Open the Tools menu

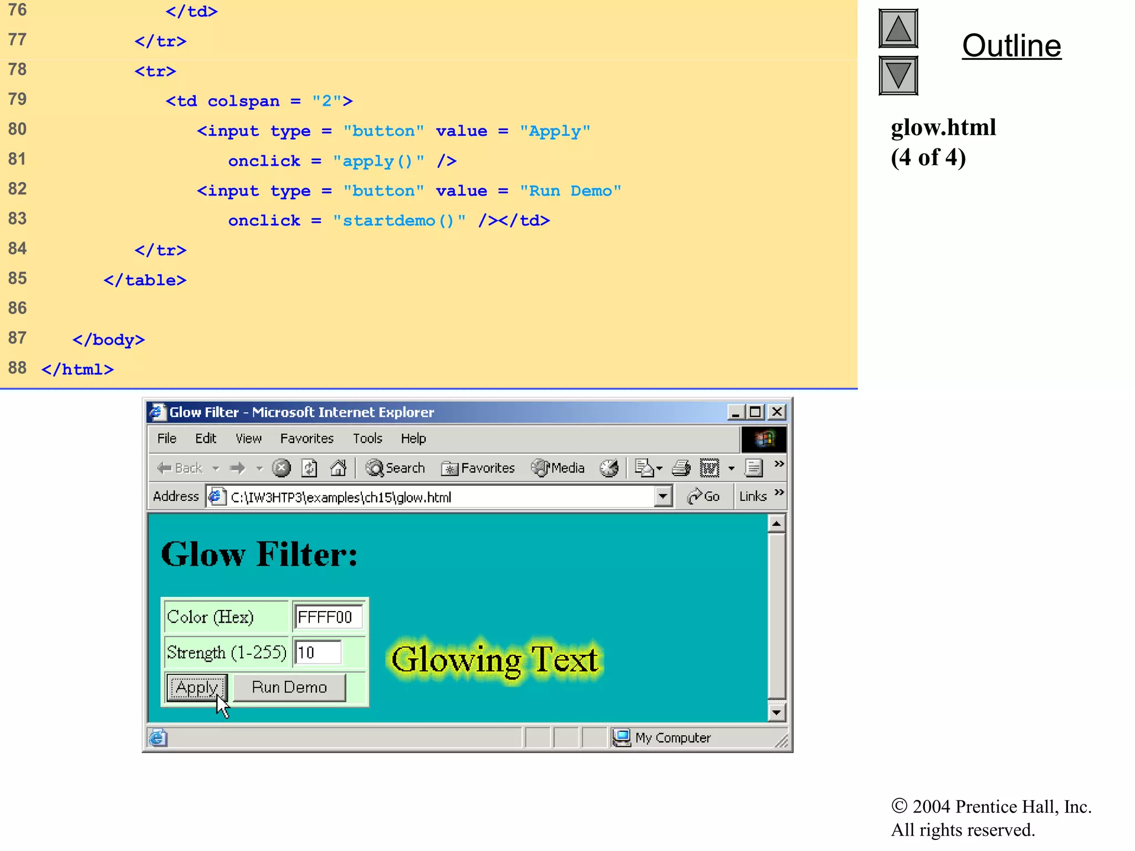(367, 438)
